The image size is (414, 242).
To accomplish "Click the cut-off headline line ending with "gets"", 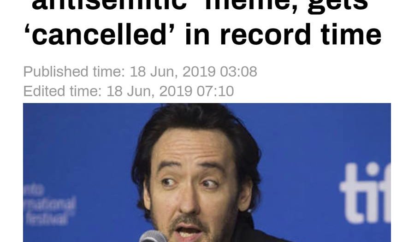I will [x=200, y=5].
